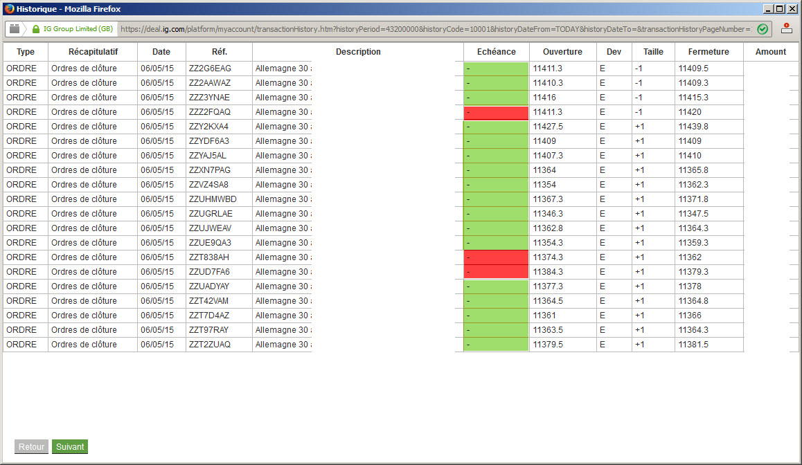Viewport: 802px width, 465px height.
Task: Maximize the Historique window
Action: [x=780, y=9]
